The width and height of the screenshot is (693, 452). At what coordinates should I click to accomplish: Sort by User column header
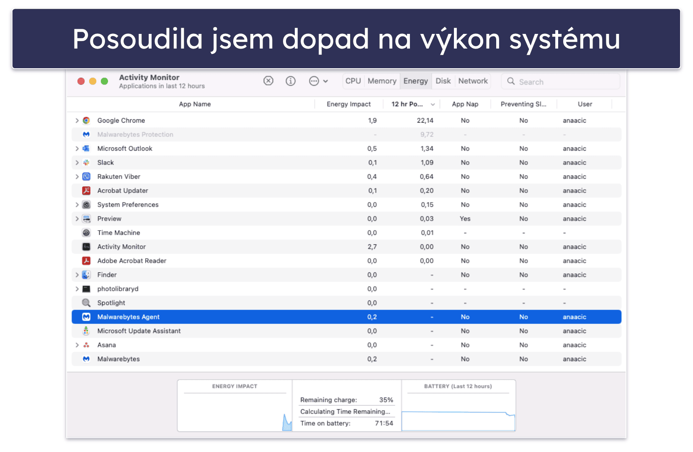click(585, 104)
